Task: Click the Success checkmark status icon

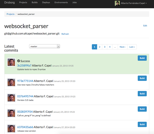Action: point(19,61)
